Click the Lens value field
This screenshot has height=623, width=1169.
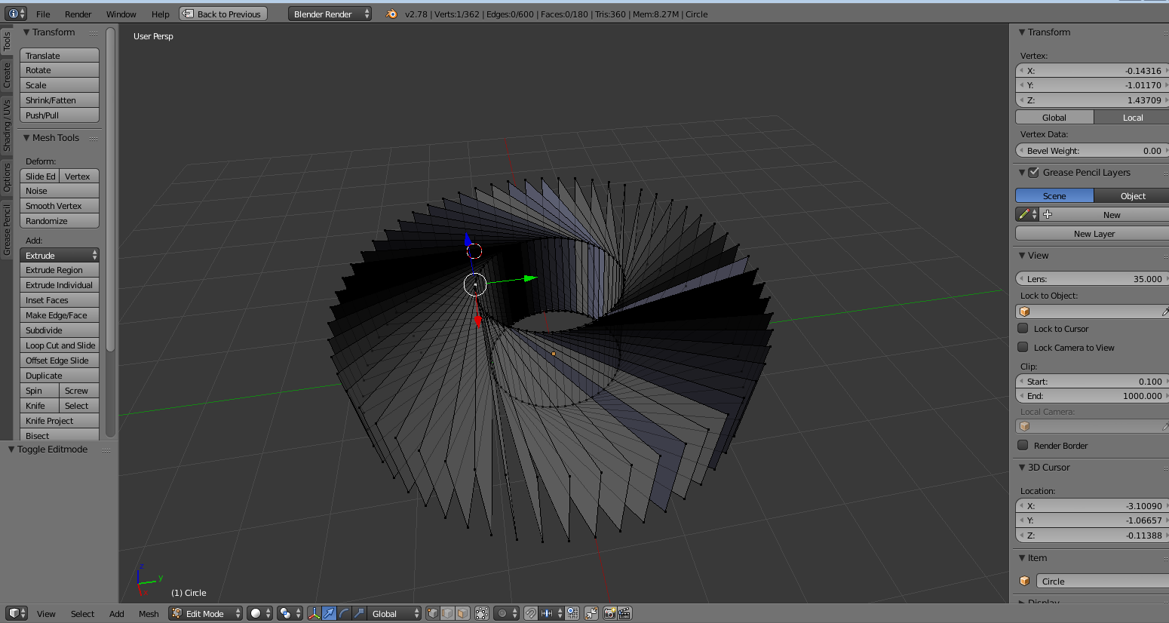coord(1091,278)
